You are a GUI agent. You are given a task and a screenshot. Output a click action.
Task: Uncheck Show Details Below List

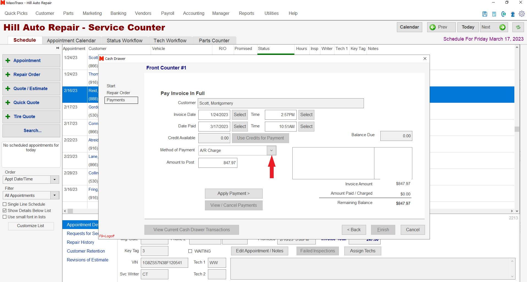[x=5, y=211]
